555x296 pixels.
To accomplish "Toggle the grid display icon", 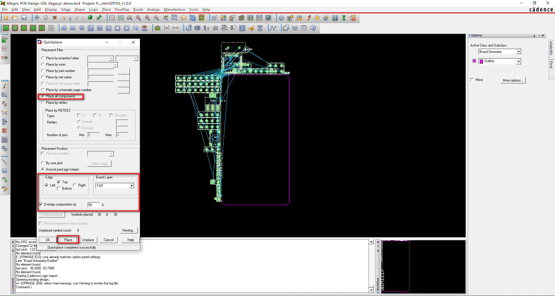I will pos(214,18).
